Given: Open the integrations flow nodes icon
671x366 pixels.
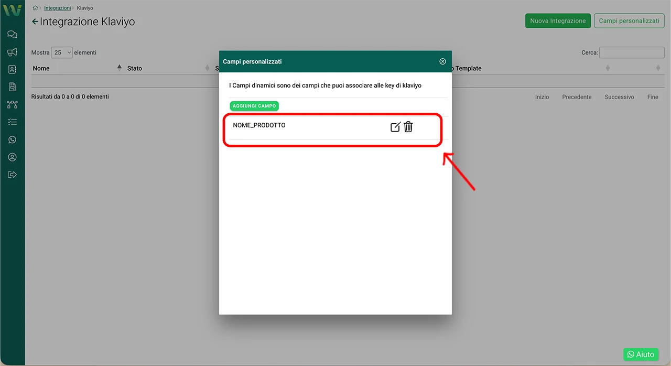Looking at the screenshot, I should [12, 104].
